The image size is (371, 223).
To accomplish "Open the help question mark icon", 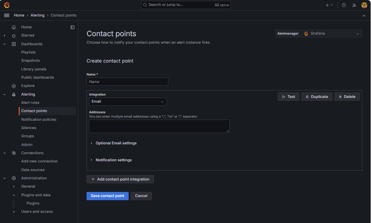I will [x=344, y=5].
